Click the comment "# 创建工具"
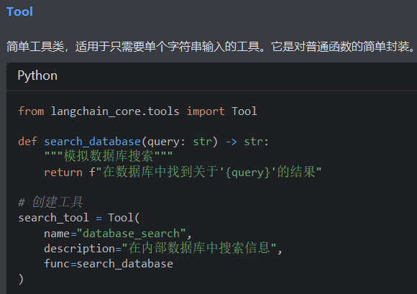 point(50,202)
